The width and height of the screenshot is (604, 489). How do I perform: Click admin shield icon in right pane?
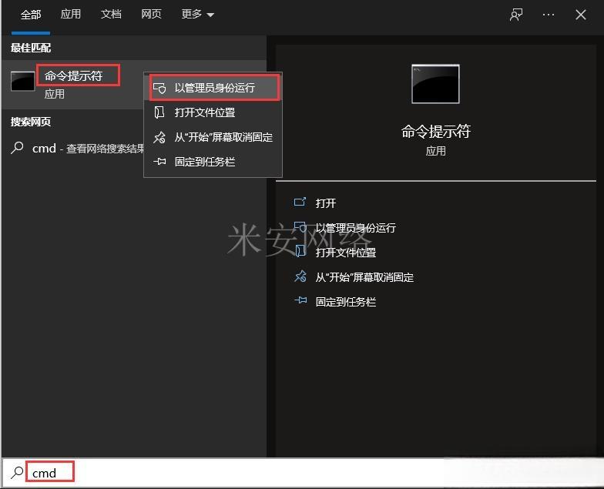[300, 227]
